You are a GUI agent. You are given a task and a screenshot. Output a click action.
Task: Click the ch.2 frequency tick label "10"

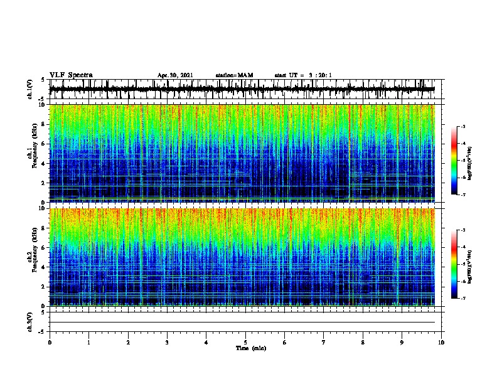tap(43, 208)
